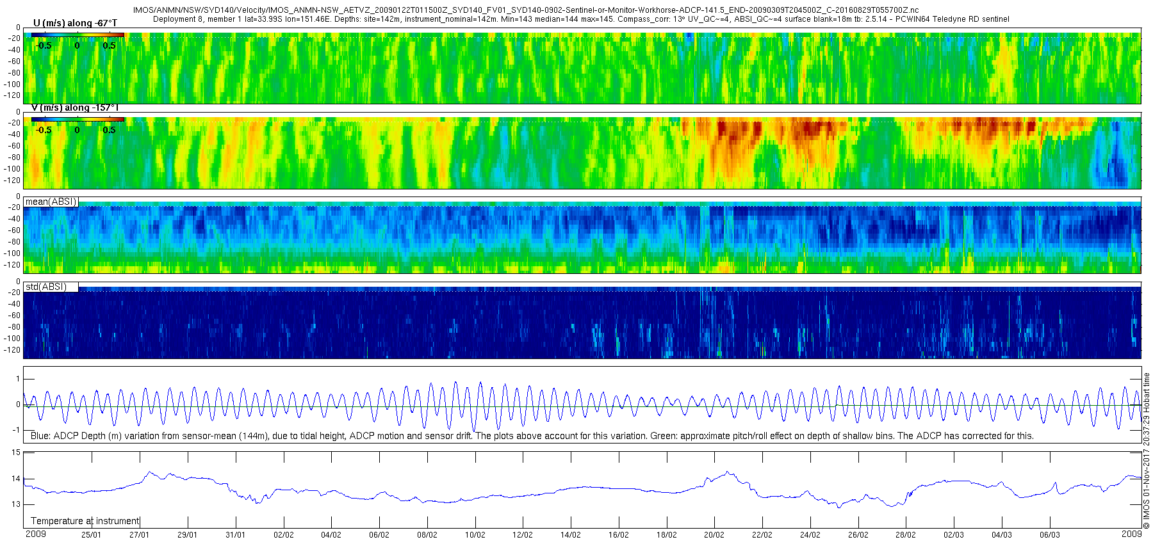This screenshot has height=544, width=1153.
Task: Click the blue temperature line plot
Action: tap(583, 490)
